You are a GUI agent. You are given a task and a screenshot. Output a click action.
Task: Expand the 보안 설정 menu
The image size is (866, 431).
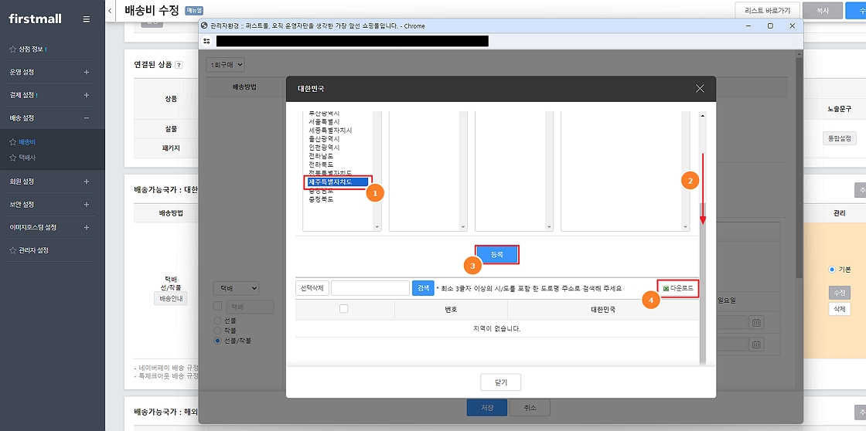pos(86,204)
